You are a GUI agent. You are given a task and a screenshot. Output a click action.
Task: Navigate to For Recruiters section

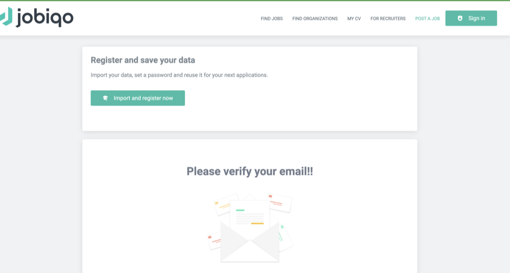coord(388,18)
